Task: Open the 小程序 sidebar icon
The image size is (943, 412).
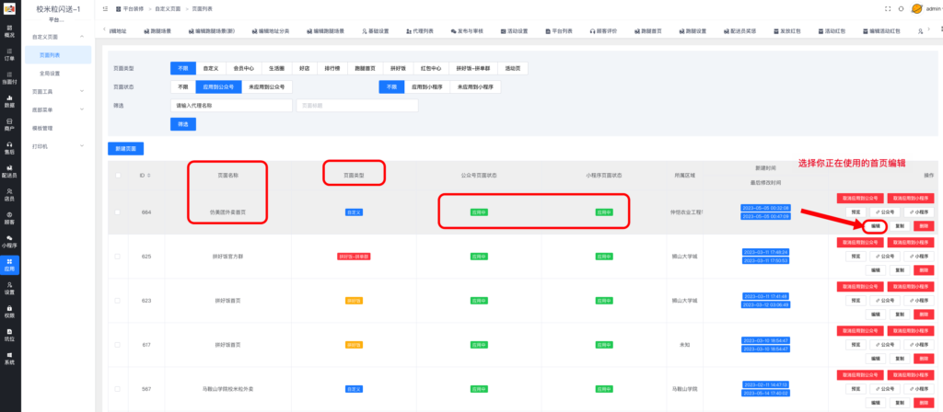Action: click(9, 241)
